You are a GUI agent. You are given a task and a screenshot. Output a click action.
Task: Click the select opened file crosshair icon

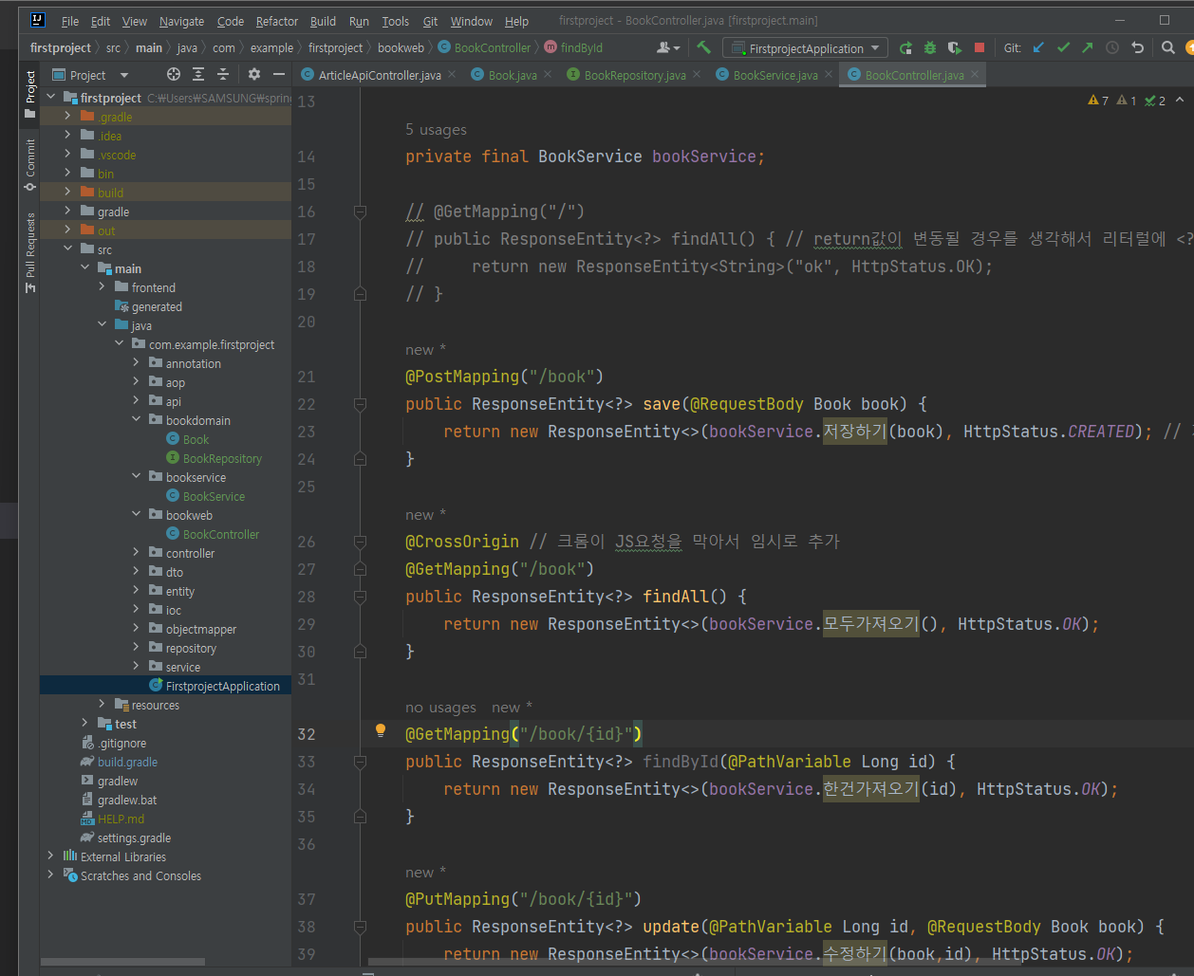pyautogui.click(x=174, y=74)
